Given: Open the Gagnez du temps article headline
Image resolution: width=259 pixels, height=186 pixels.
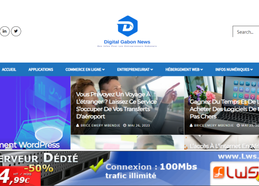Looking at the screenshot, I should click(x=224, y=109).
